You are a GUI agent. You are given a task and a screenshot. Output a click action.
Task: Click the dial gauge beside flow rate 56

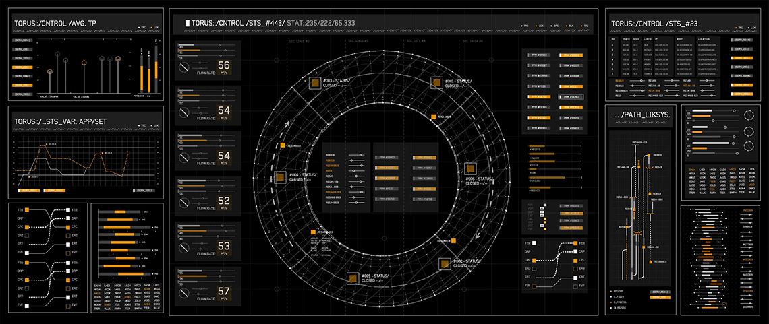click(183, 68)
